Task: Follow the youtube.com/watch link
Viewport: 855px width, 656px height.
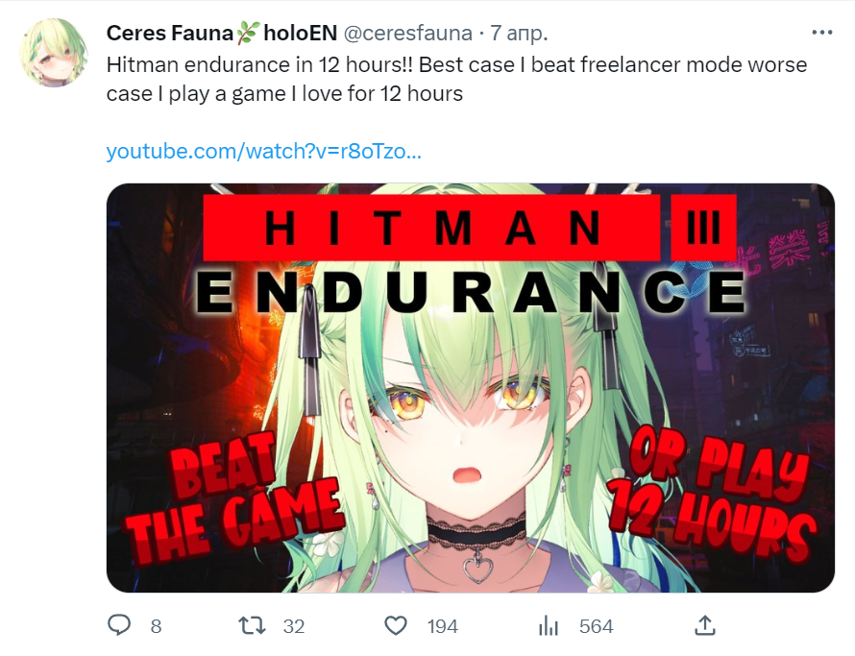Action: click(264, 151)
